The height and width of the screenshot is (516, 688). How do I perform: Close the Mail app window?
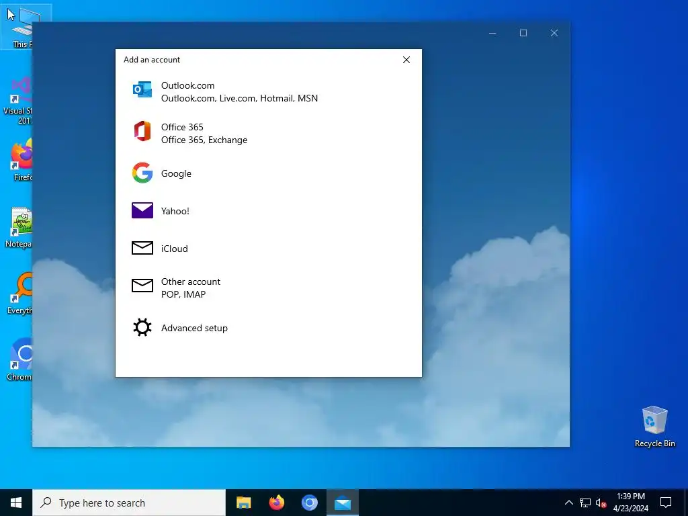pyautogui.click(x=554, y=33)
